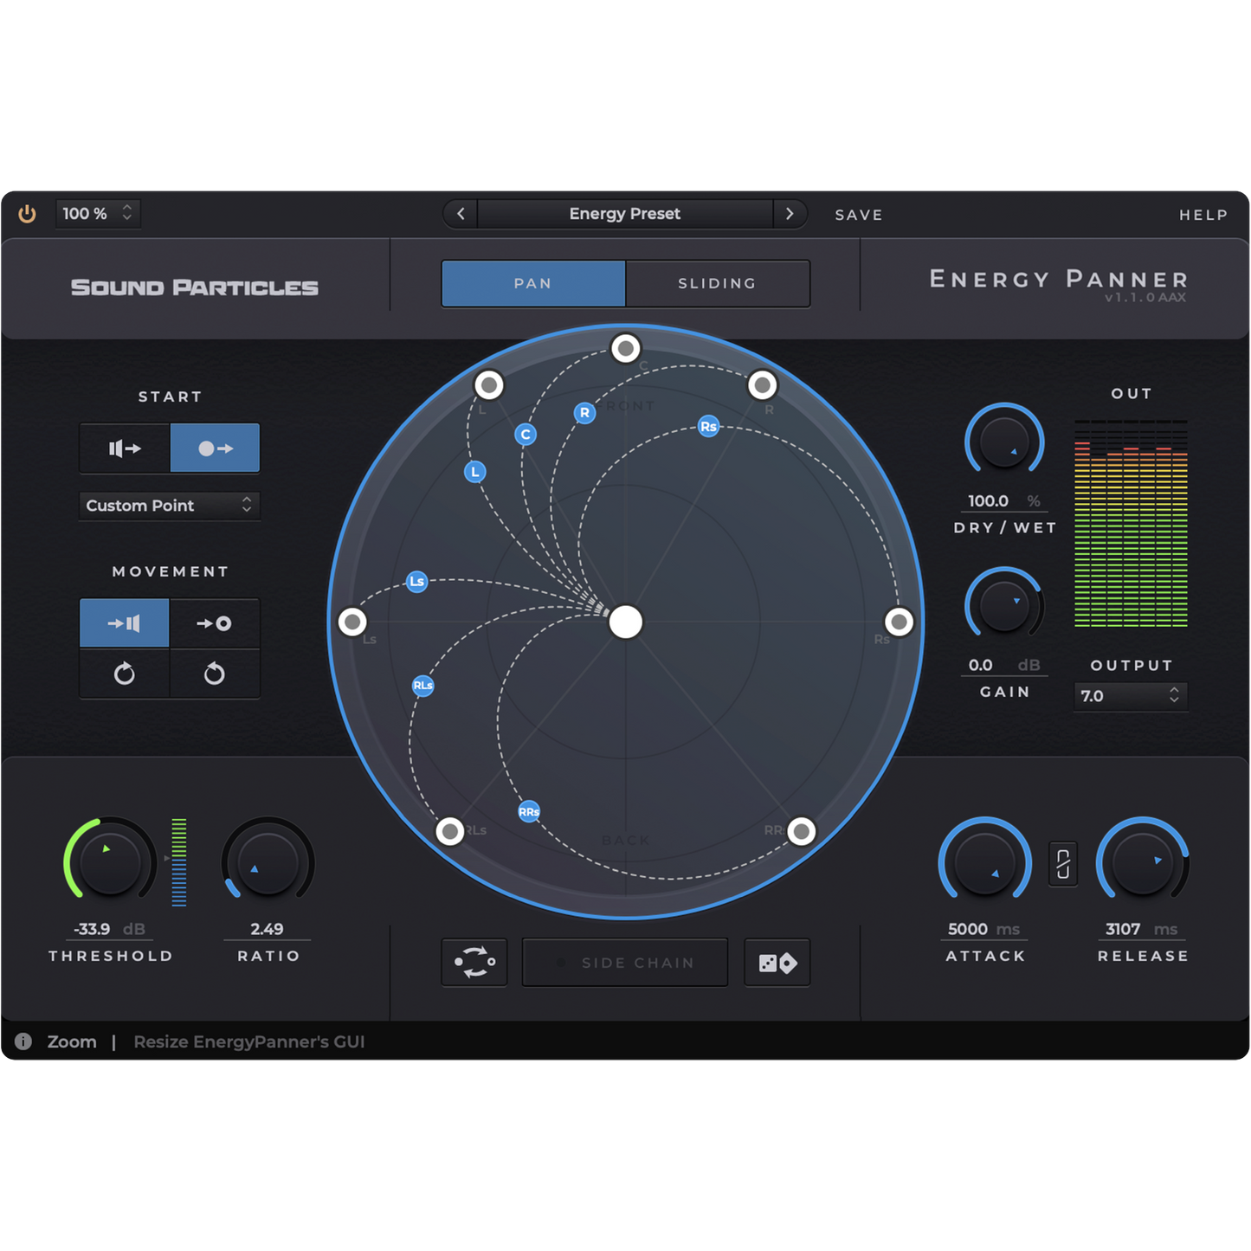Click the next preset arrow beside Energy Preset
This screenshot has height=1251, width=1251.
(789, 213)
